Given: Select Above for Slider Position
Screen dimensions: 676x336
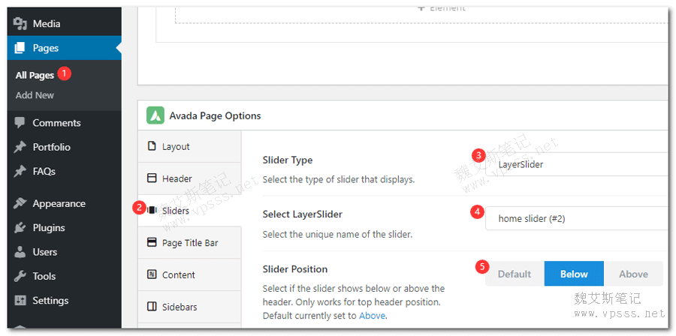Looking at the screenshot, I should pos(633,274).
